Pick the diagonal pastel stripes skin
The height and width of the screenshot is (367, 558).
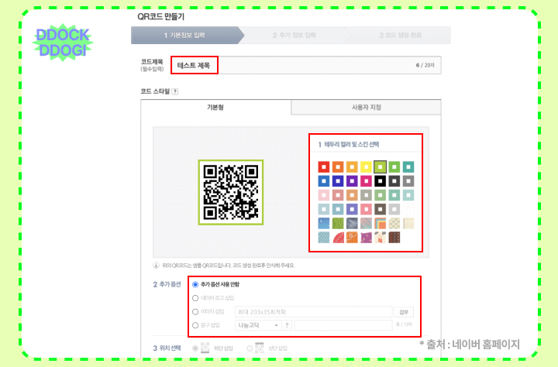pyautogui.click(x=366, y=223)
